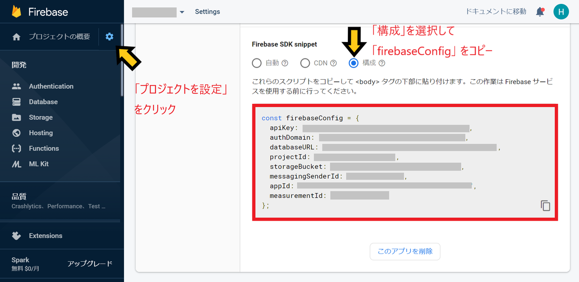Click the Storage folder icon
This screenshot has height=282, width=579.
[16, 117]
